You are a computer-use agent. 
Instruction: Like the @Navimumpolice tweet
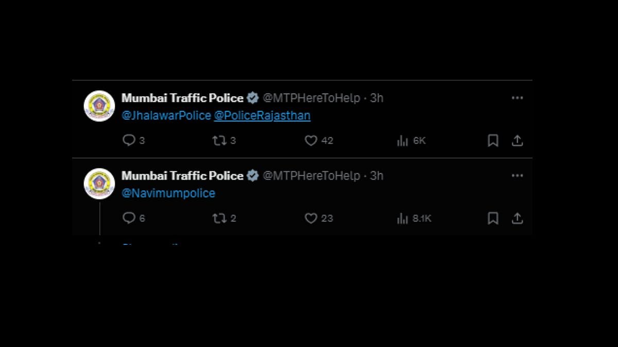click(x=311, y=218)
